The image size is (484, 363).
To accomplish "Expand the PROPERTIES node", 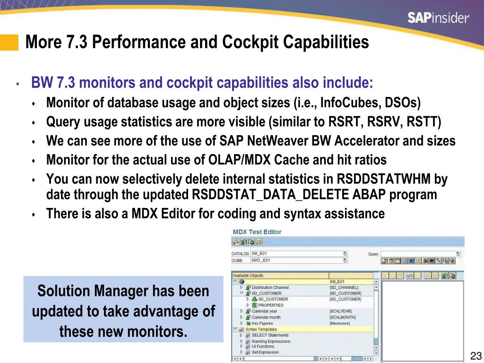I will click(x=248, y=305).
